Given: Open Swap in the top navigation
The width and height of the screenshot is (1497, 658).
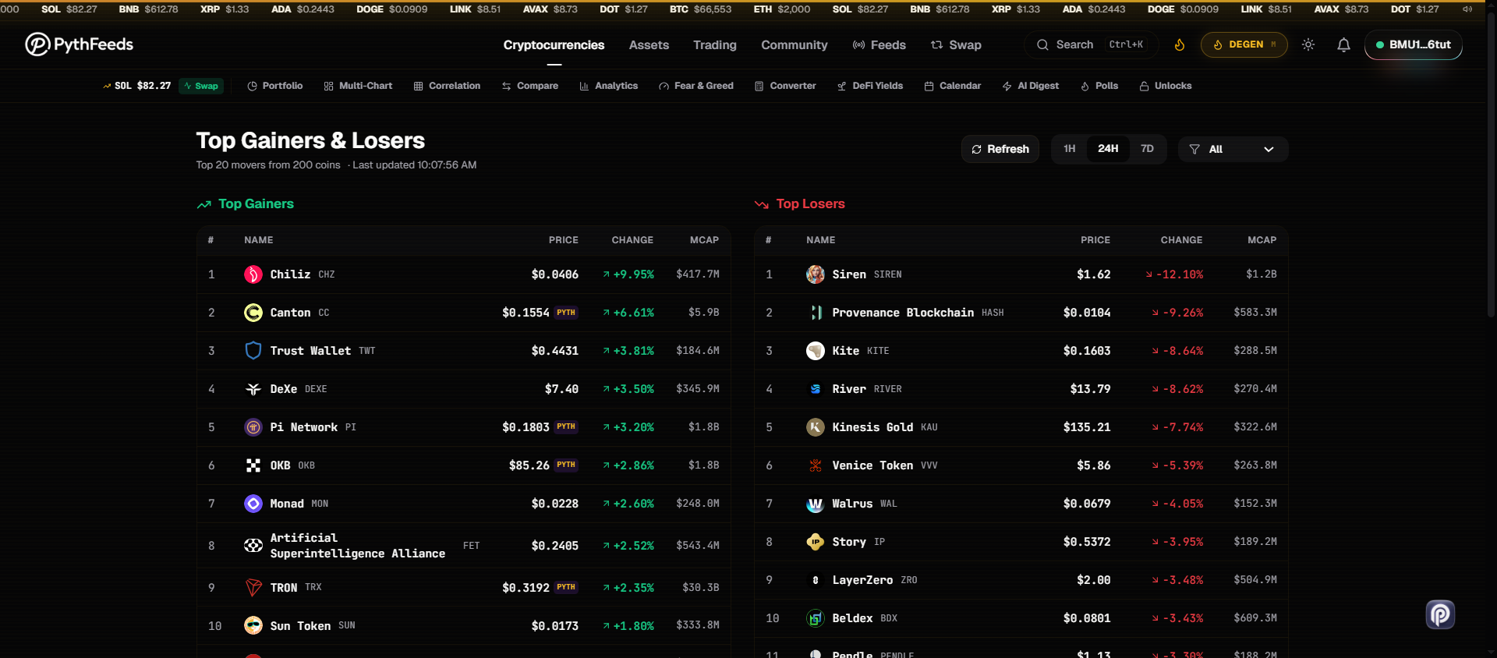Looking at the screenshot, I should coord(956,45).
